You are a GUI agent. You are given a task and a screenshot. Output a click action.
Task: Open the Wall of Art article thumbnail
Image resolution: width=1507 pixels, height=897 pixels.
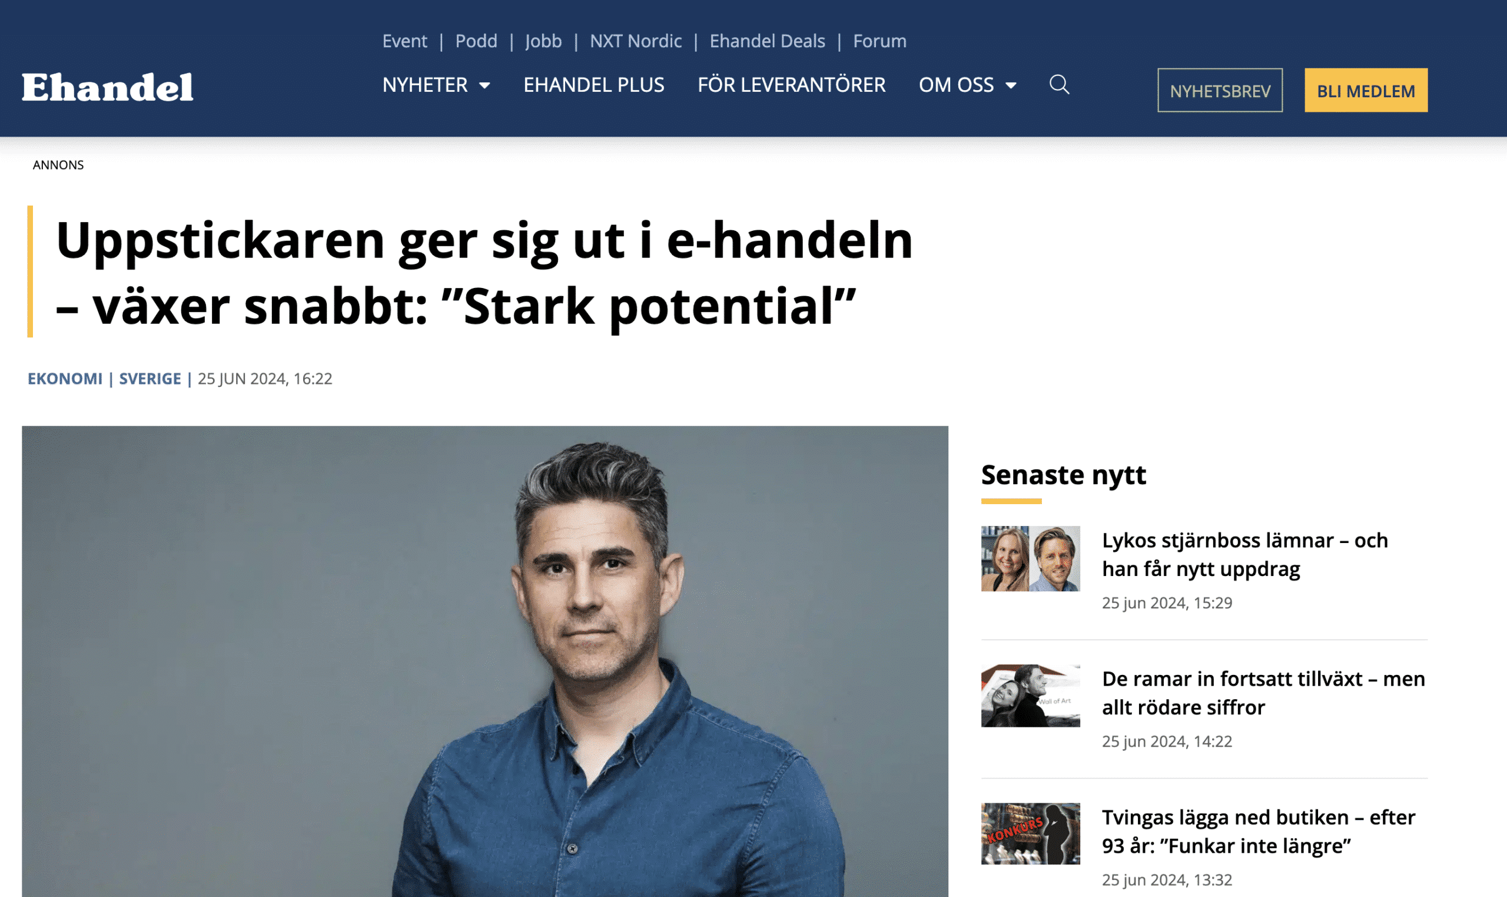point(1030,696)
